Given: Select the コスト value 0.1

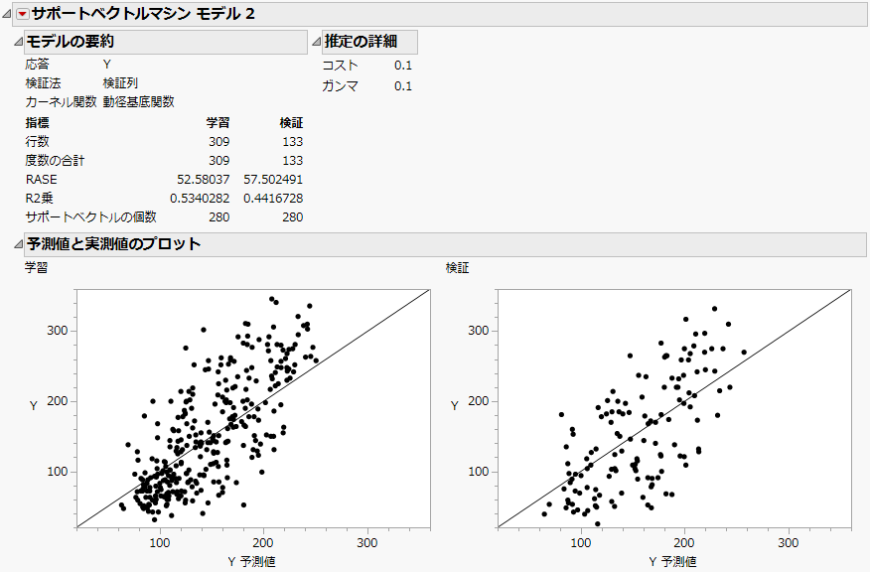Looking at the screenshot, I should tap(404, 65).
